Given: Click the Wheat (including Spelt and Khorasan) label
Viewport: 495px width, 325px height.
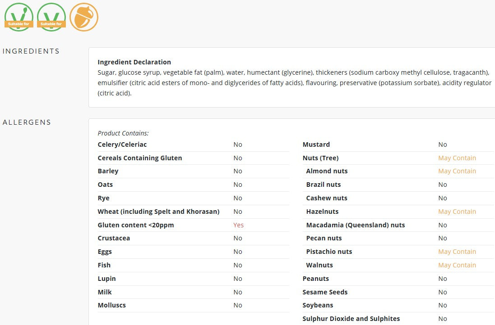Looking at the screenshot, I should (158, 212).
